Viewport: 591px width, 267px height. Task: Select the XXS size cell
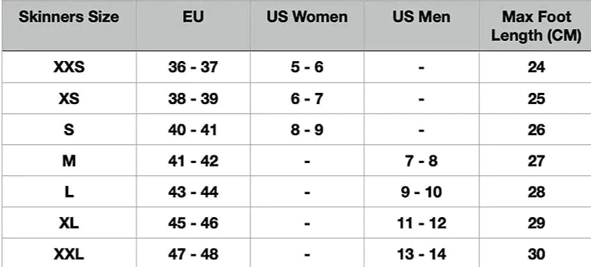click(x=69, y=67)
